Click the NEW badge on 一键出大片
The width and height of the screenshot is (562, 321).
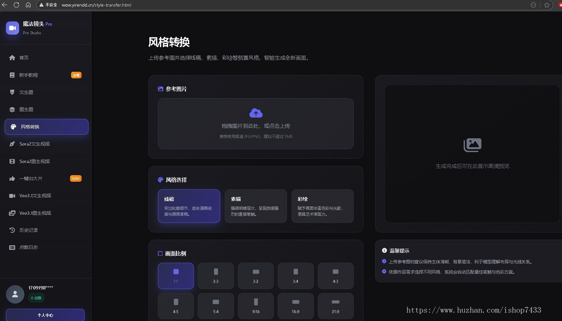76,179
